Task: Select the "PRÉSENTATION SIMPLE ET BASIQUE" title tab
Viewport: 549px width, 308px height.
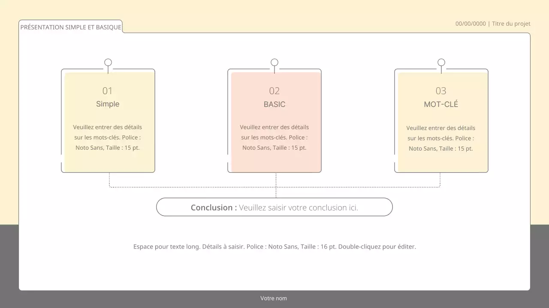Action: 71,27
